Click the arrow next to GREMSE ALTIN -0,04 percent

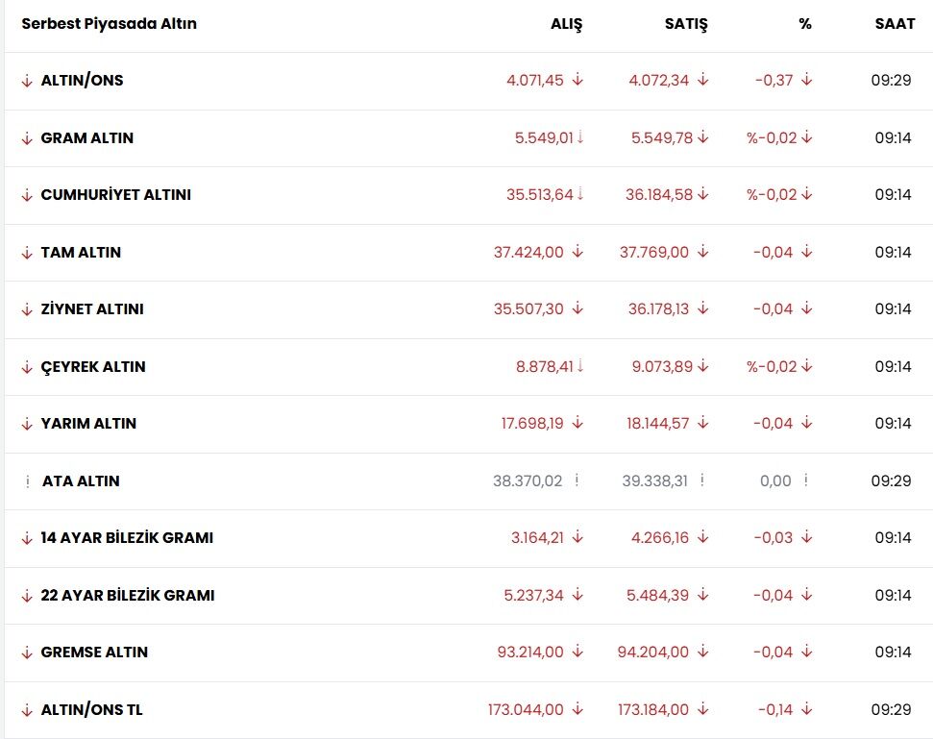tap(806, 652)
